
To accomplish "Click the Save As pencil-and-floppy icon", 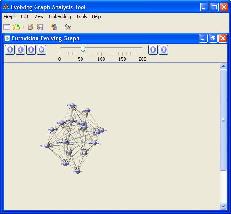I will click(x=40, y=27).
